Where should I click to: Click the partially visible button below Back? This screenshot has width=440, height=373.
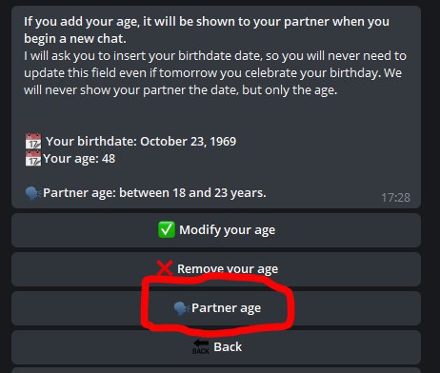tap(216, 370)
